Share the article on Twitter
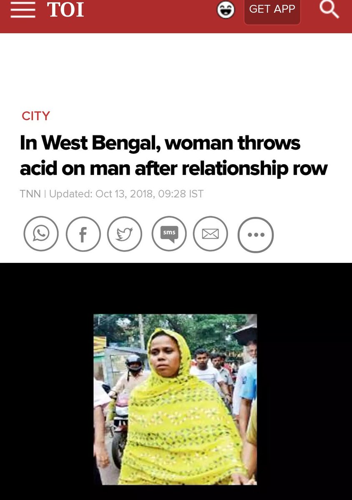 point(125,234)
